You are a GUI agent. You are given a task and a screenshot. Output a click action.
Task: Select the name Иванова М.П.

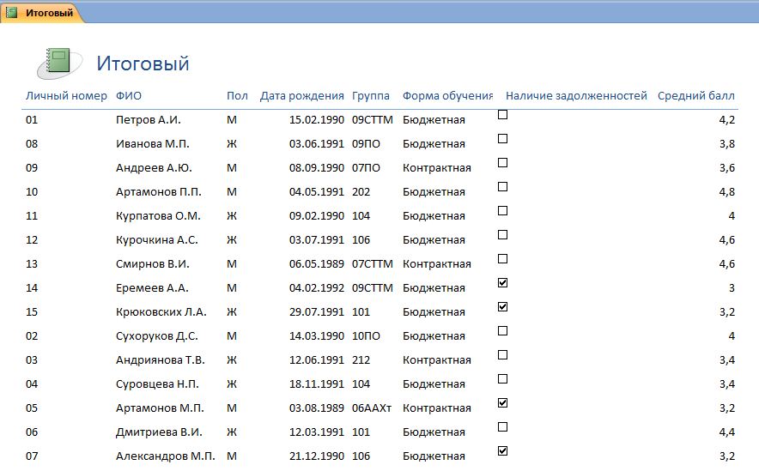tap(153, 144)
